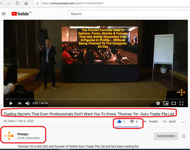Click the padlock site security icon
Viewport: 190px width, 150px height.
point(37,3)
